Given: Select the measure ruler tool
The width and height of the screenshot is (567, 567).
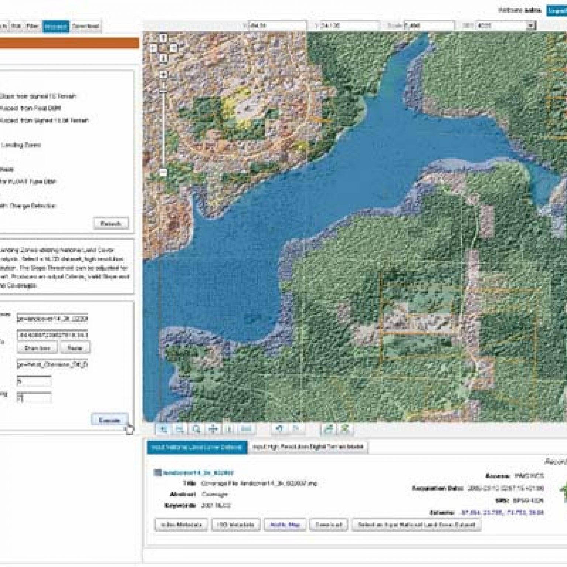Looking at the screenshot, I should tap(246, 429).
